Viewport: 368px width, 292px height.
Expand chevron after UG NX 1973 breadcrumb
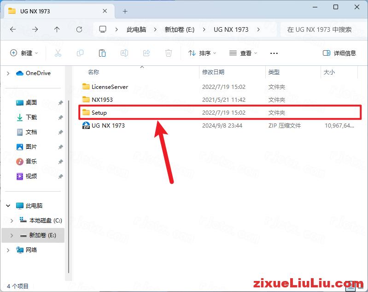coord(258,29)
